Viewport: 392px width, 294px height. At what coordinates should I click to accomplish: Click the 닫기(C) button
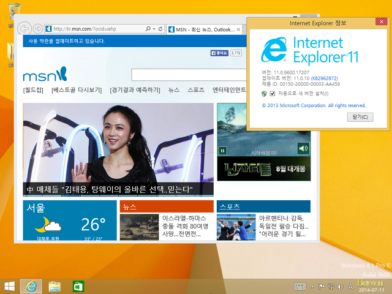point(360,117)
